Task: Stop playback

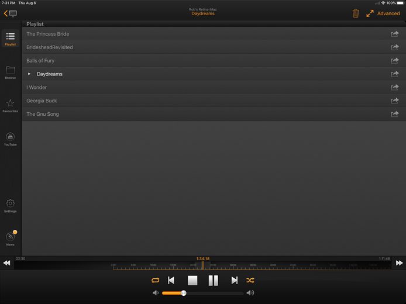Action: click(192, 280)
